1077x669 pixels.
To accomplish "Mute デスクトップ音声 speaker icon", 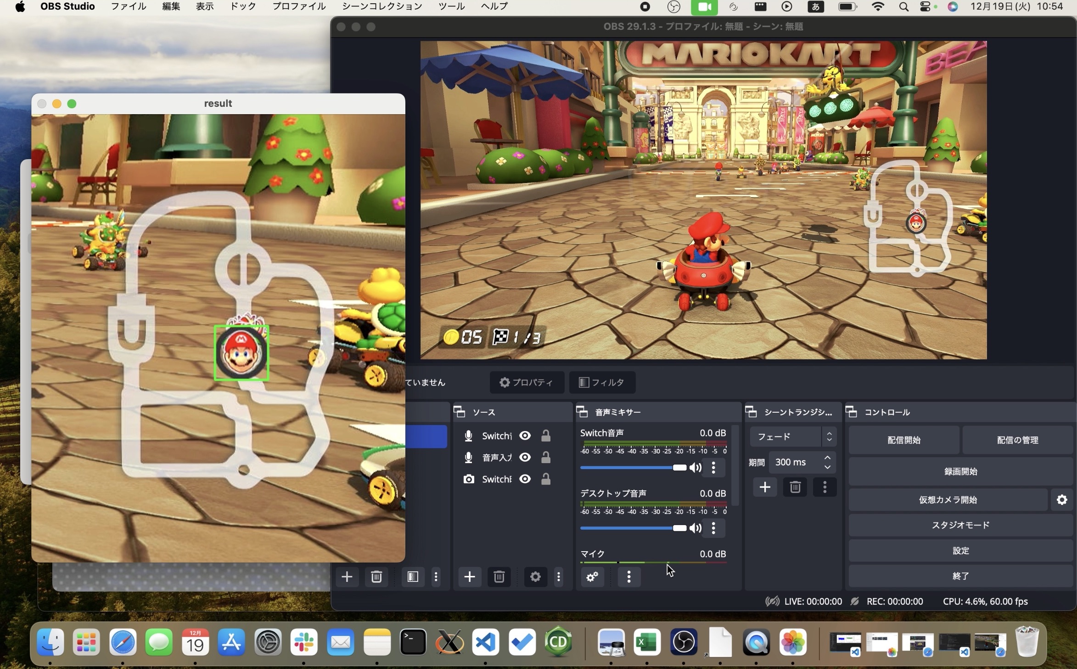I will coord(696,528).
